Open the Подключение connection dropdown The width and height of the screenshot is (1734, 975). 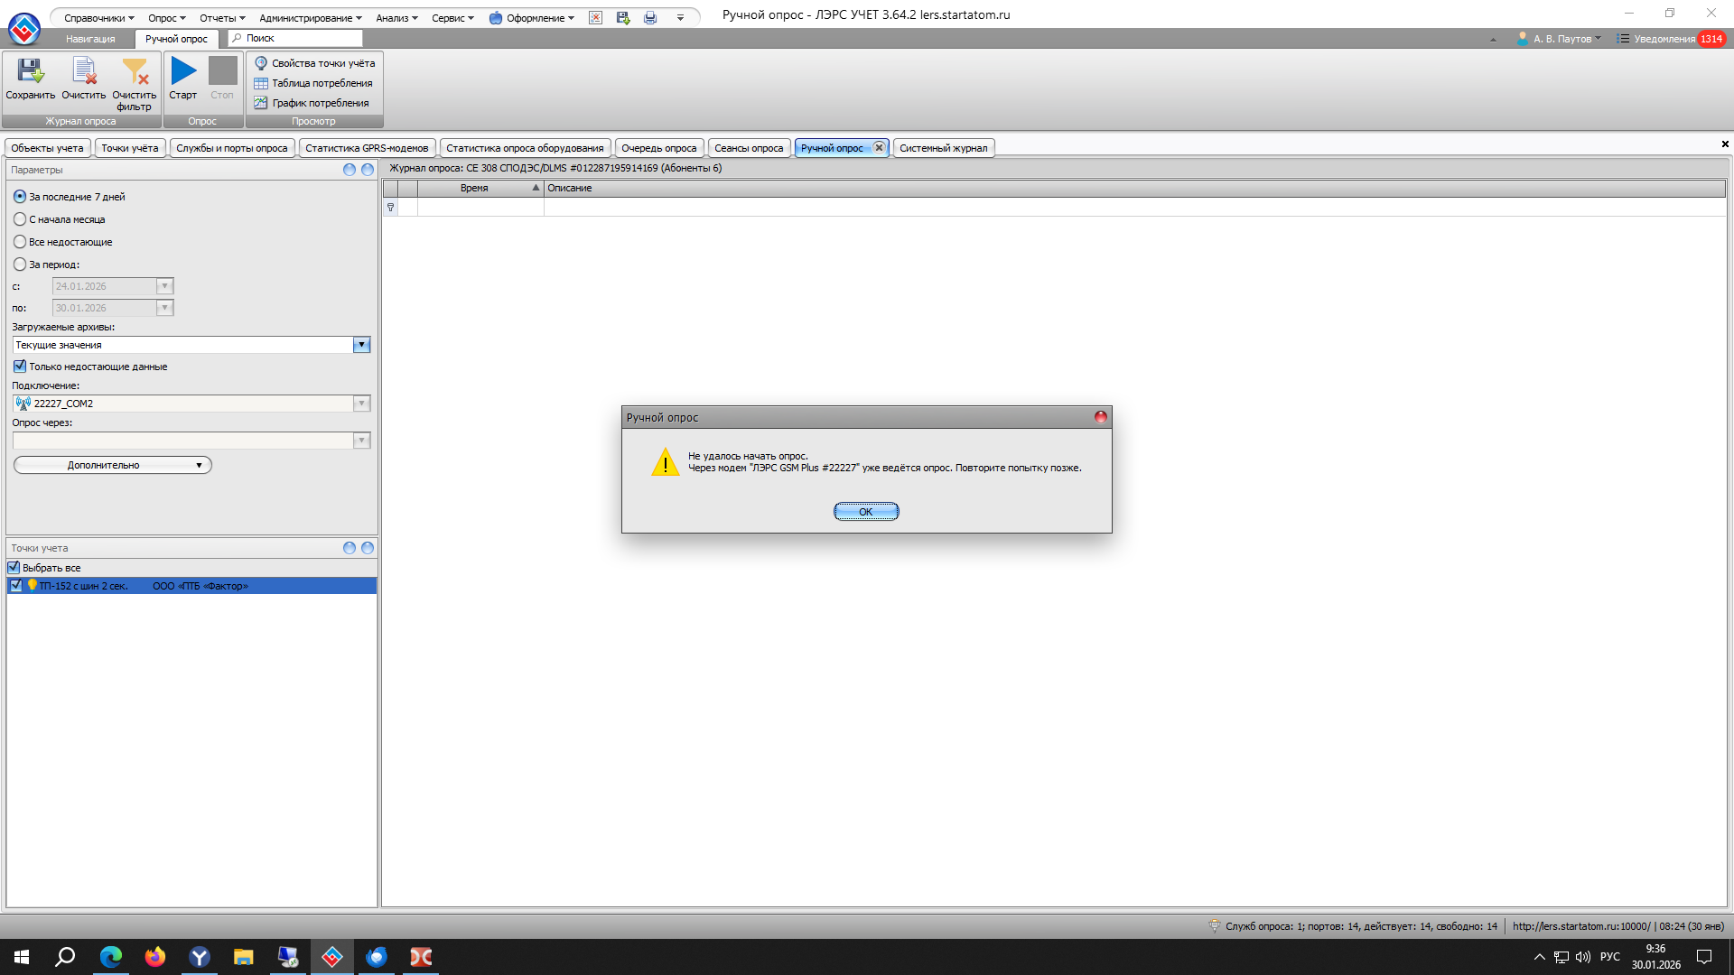click(x=361, y=404)
